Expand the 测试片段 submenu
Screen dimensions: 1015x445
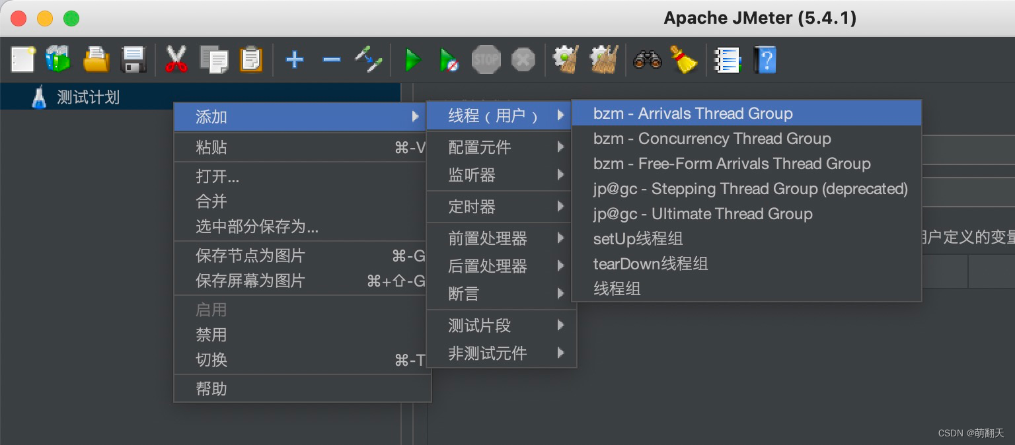pos(501,325)
